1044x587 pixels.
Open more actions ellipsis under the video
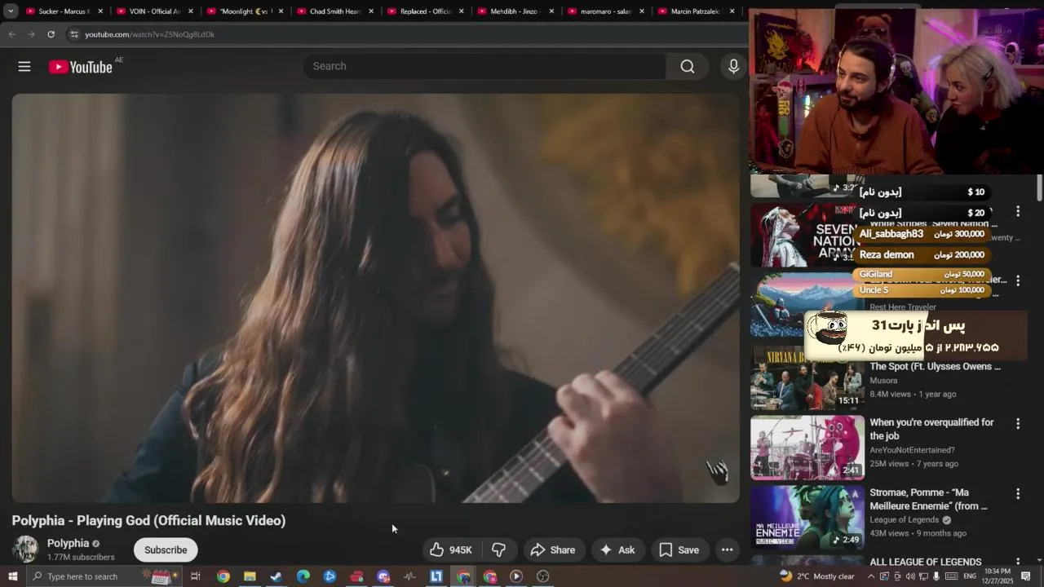pos(727,550)
